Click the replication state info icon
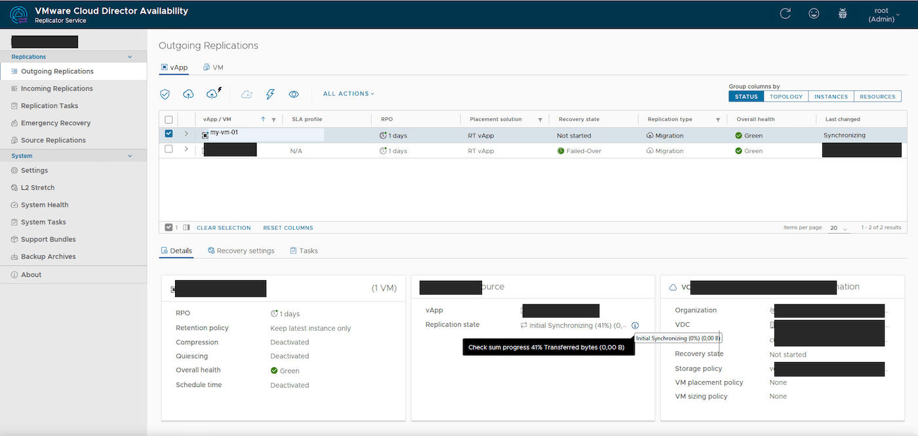The image size is (918, 436). click(635, 325)
